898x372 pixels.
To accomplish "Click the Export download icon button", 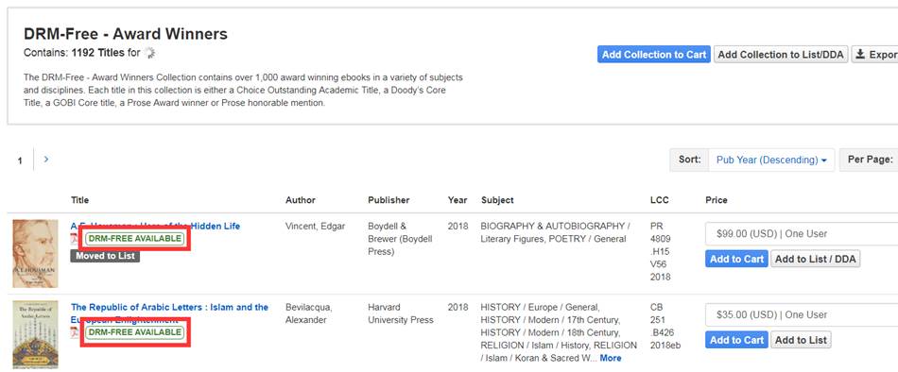I will click(874, 55).
